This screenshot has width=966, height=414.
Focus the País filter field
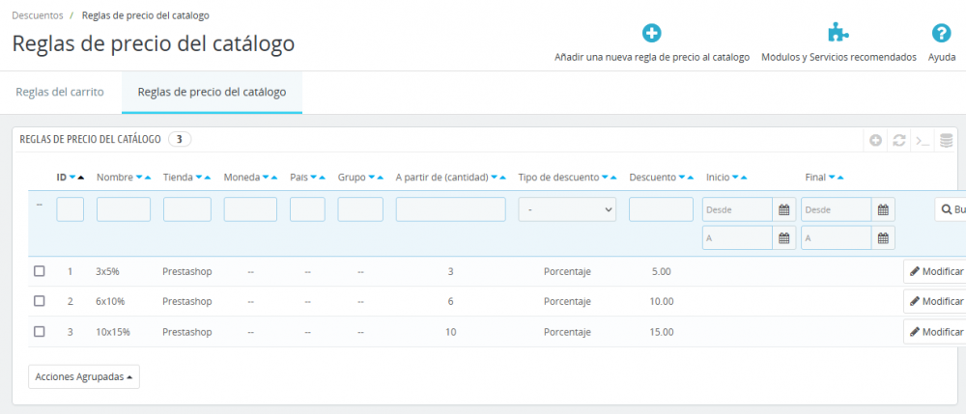pyautogui.click(x=307, y=209)
